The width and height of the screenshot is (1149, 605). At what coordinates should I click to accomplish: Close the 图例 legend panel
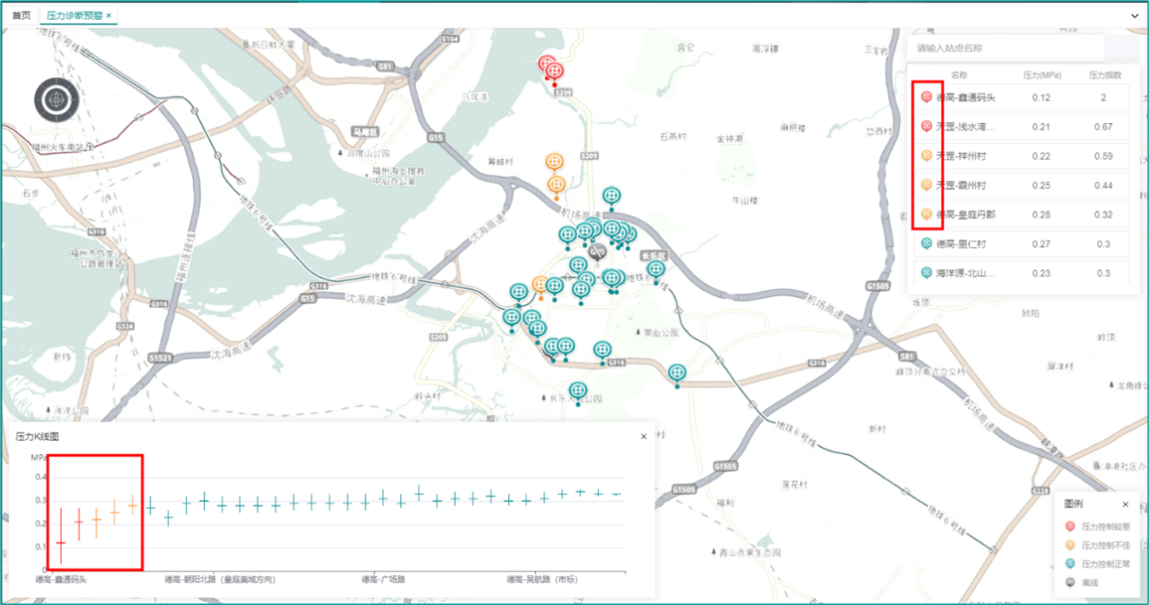(1126, 504)
